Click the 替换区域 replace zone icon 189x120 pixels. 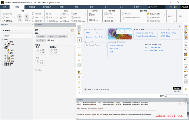coord(72,21)
